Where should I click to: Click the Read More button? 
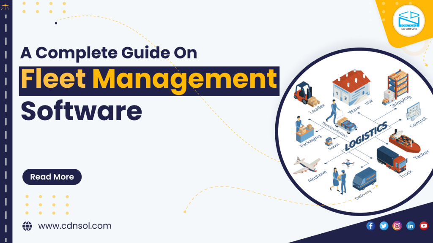52,177
